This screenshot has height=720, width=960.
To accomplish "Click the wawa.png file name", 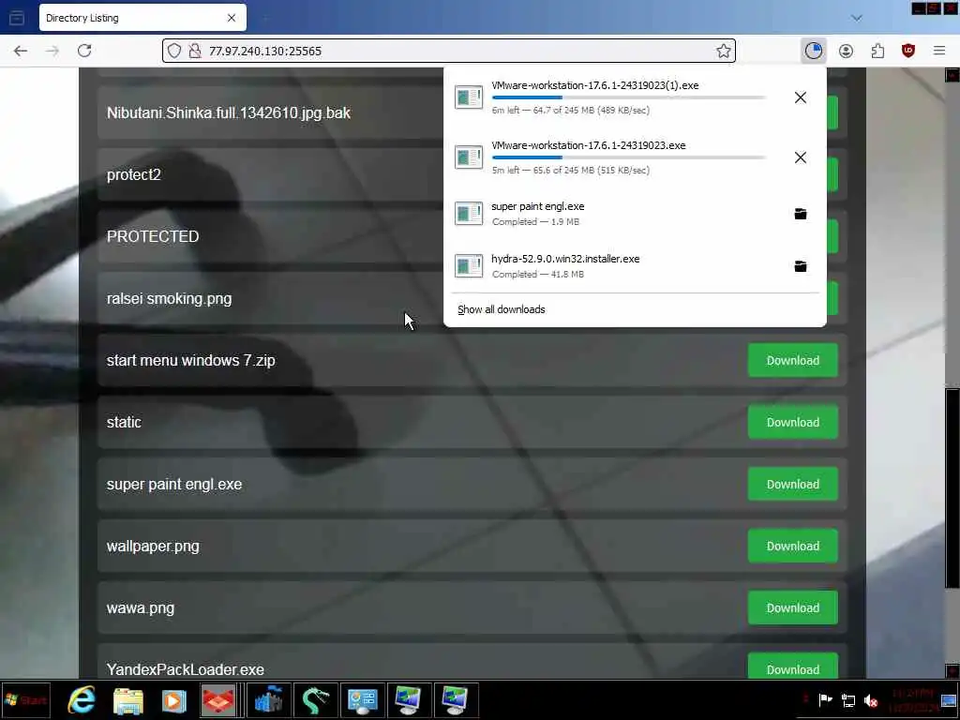I will [141, 607].
